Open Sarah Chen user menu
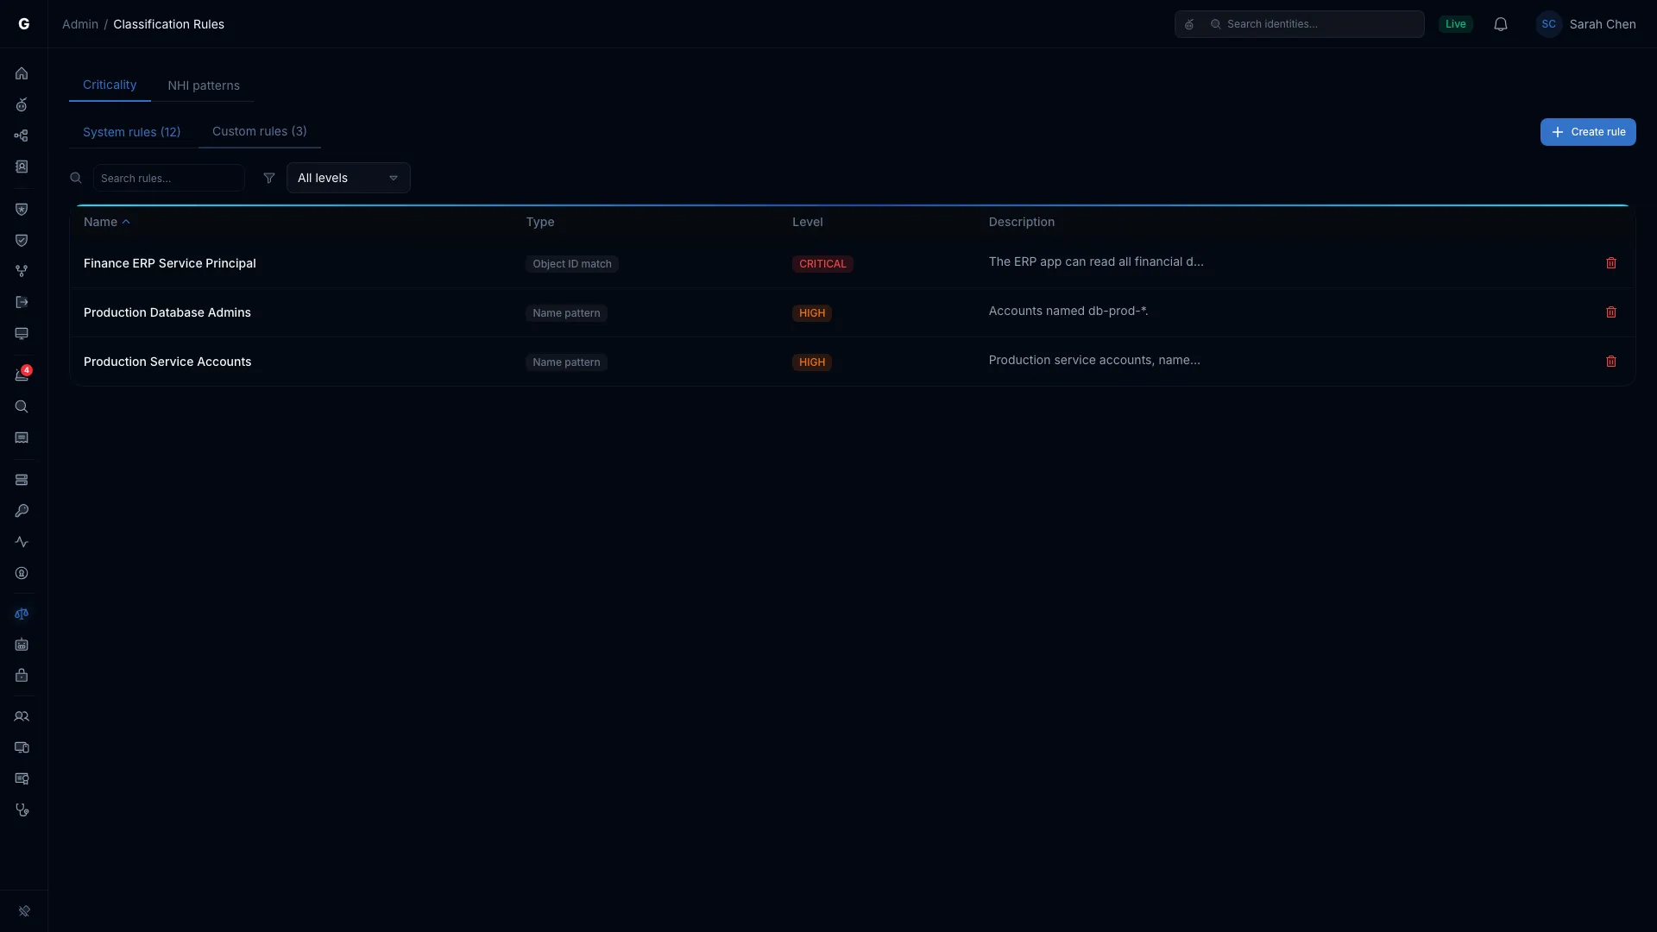The height and width of the screenshot is (932, 1657). (1586, 24)
